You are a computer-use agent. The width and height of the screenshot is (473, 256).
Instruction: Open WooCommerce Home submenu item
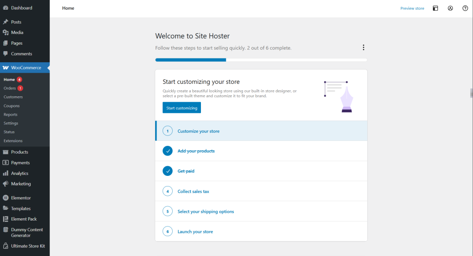[9, 79]
